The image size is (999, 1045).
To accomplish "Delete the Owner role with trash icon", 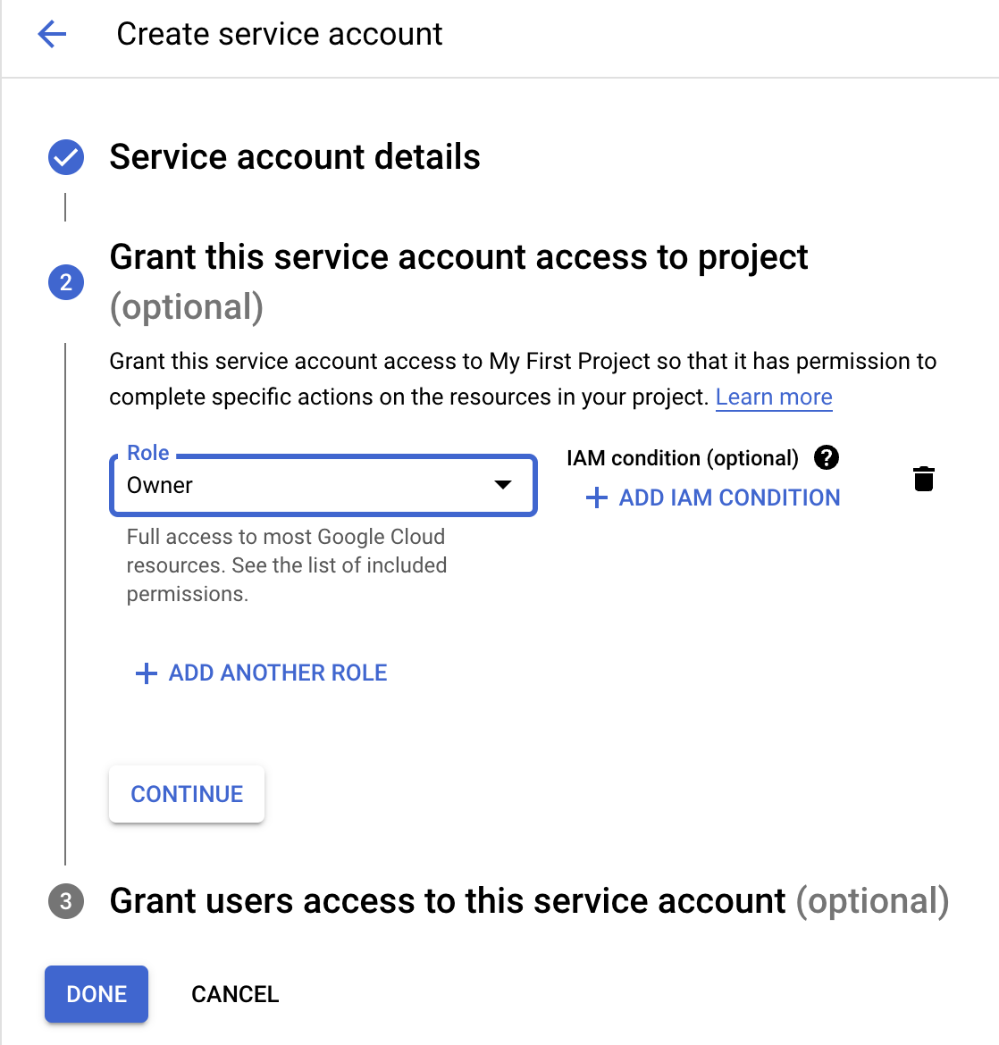I will click(x=924, y=479).
